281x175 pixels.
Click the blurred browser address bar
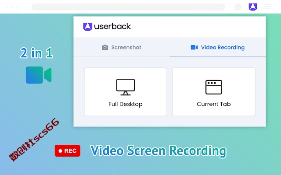[128, 7]
